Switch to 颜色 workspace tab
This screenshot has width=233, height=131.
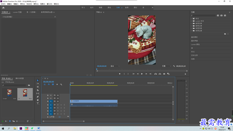pyautogui.click(x=109, y=8)
